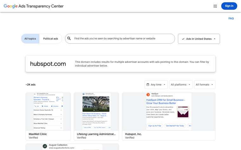Viewport: 241px width, 150px height.
Task: Click the HubSpot logo in ad preview
Action: pos(148,95)
